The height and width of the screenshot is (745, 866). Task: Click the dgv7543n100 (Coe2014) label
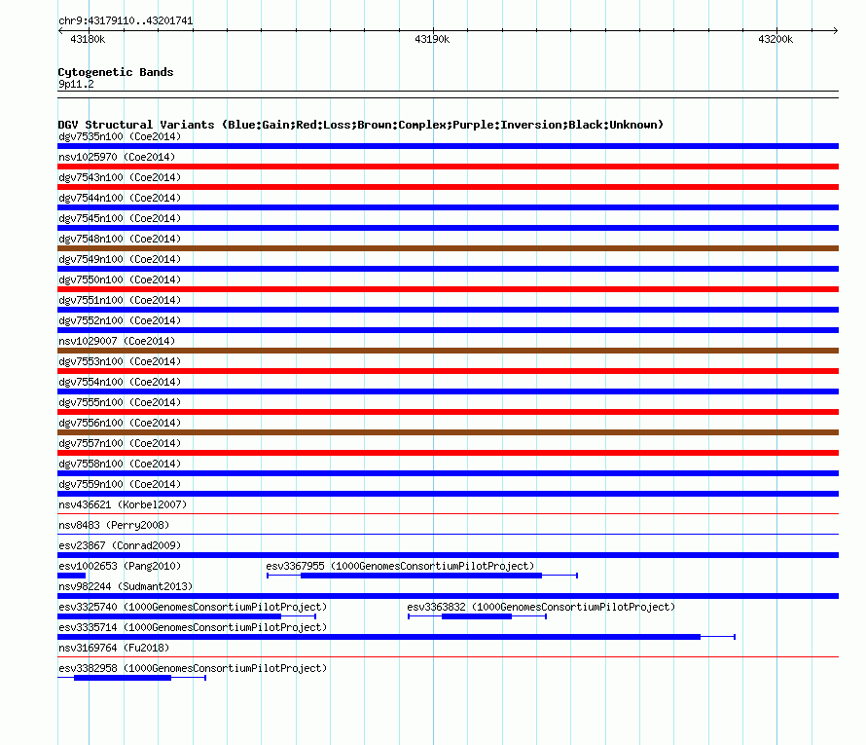point(120,177)
